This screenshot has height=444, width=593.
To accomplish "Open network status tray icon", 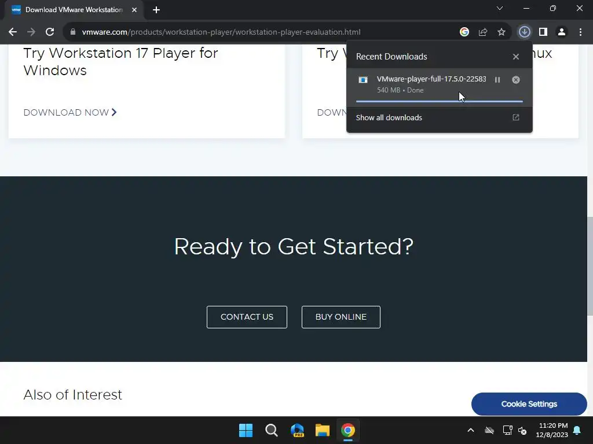I will [x=507, y=430].
